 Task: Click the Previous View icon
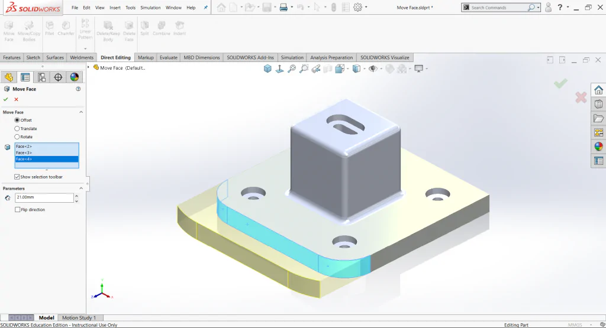316,69
